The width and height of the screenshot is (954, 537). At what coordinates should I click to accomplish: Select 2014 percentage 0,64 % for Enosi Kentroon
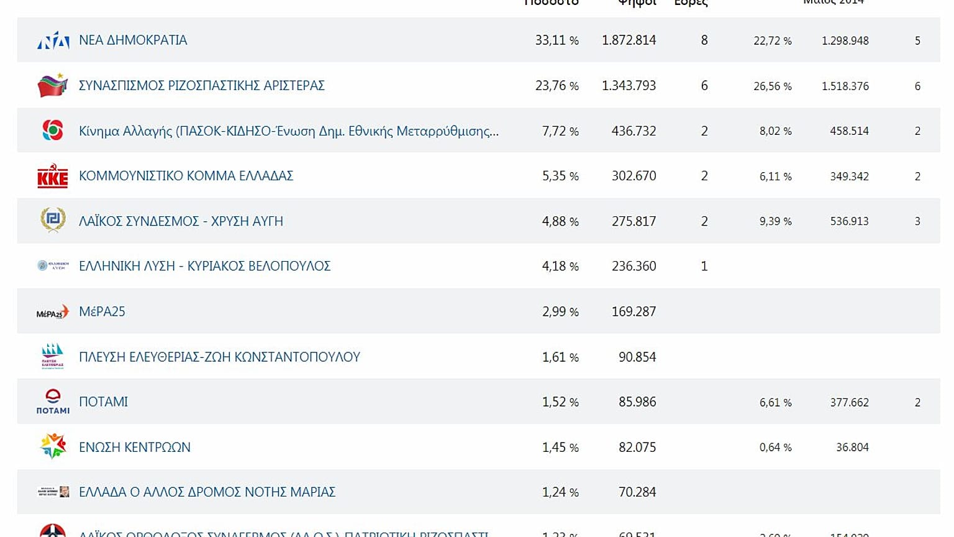click(776, 447)
